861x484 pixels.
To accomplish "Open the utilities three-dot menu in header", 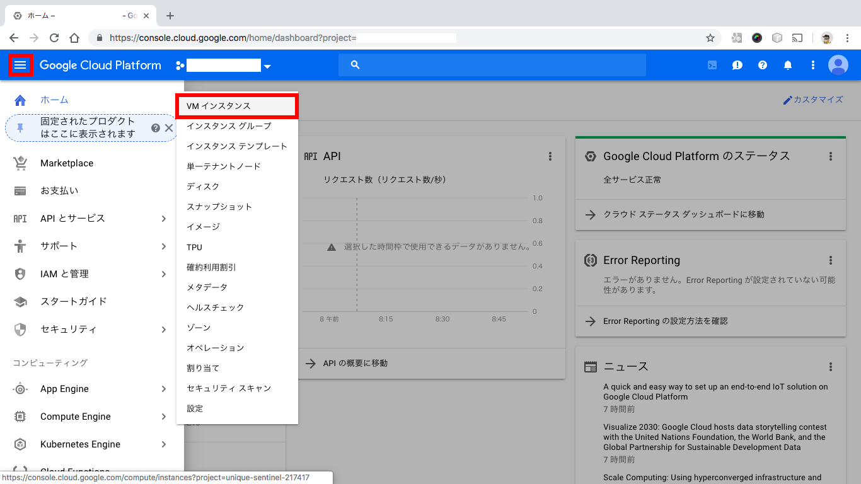I will click(812, 65).
